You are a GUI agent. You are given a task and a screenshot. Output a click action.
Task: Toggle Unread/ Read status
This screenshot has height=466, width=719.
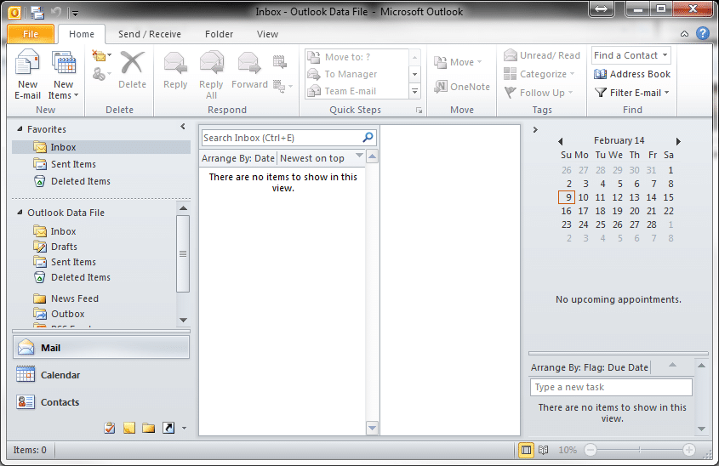tap(541, 55)
